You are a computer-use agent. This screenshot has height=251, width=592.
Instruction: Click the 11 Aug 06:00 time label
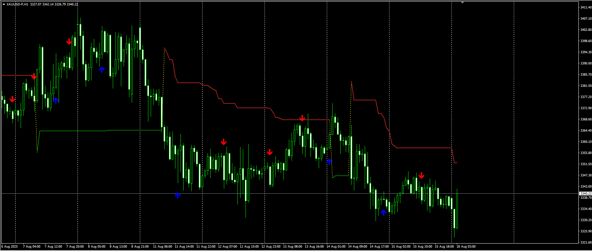pos(162,247)
